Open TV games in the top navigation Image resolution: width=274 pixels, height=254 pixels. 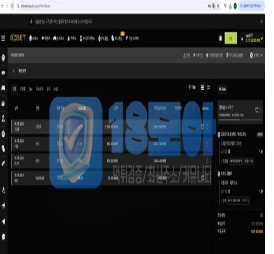(x=103, y=38)
